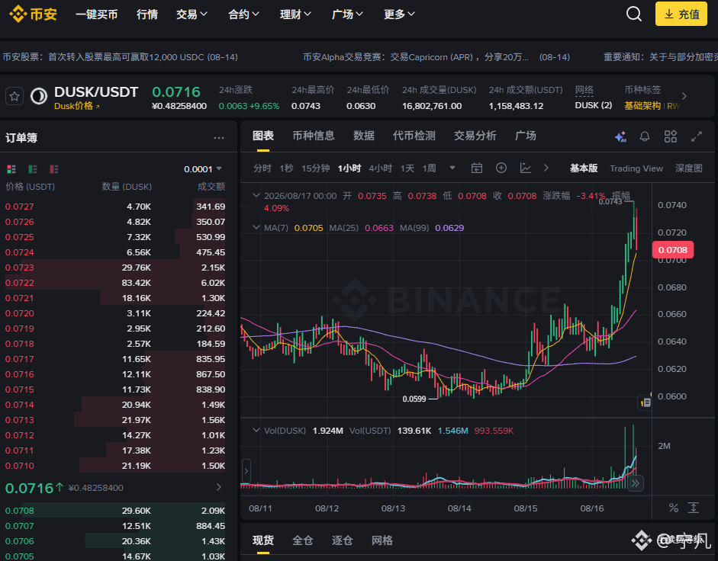Select the 1天 interval
Screen dimensions: 718x561
[407, 168]
